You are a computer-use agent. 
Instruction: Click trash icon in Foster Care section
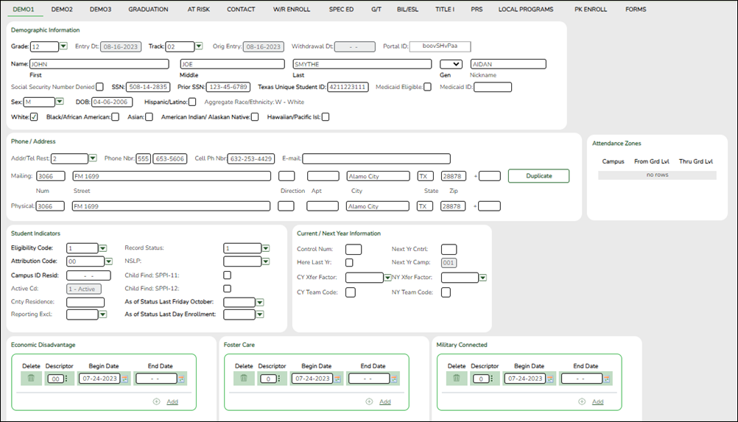[x=244, y=379]
